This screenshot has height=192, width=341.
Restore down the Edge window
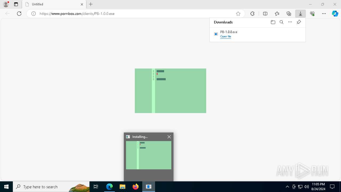[323, 4]
